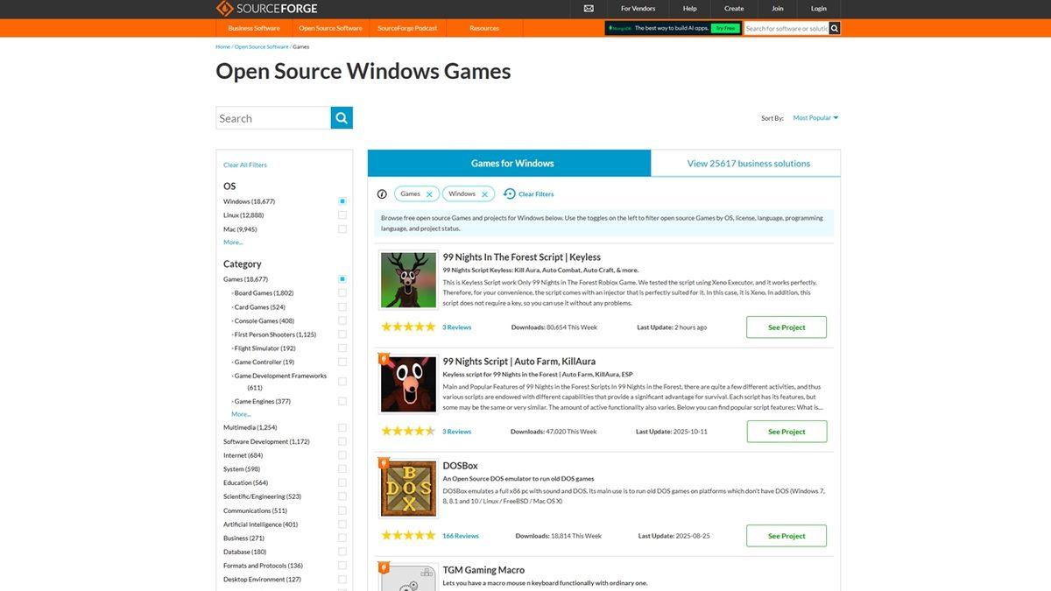The height and width of the screenshot is (591, 1051).
Task: Click See Project for DOSBox
Action: pyautogui.click(x=786, y=536)
